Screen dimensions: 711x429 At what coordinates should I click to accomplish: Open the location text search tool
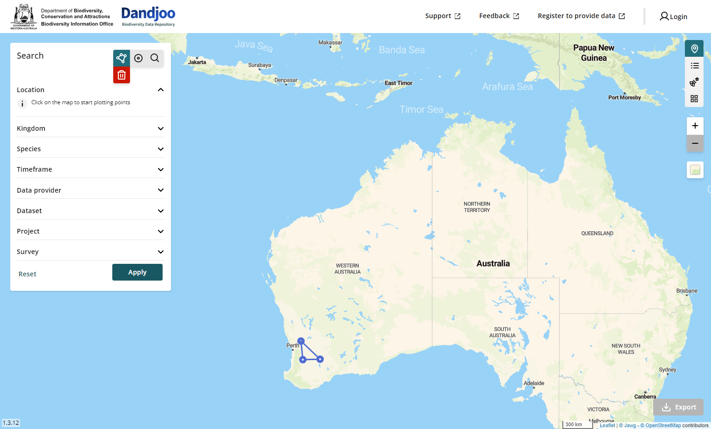pyautogui.click(x=155, y=58)
